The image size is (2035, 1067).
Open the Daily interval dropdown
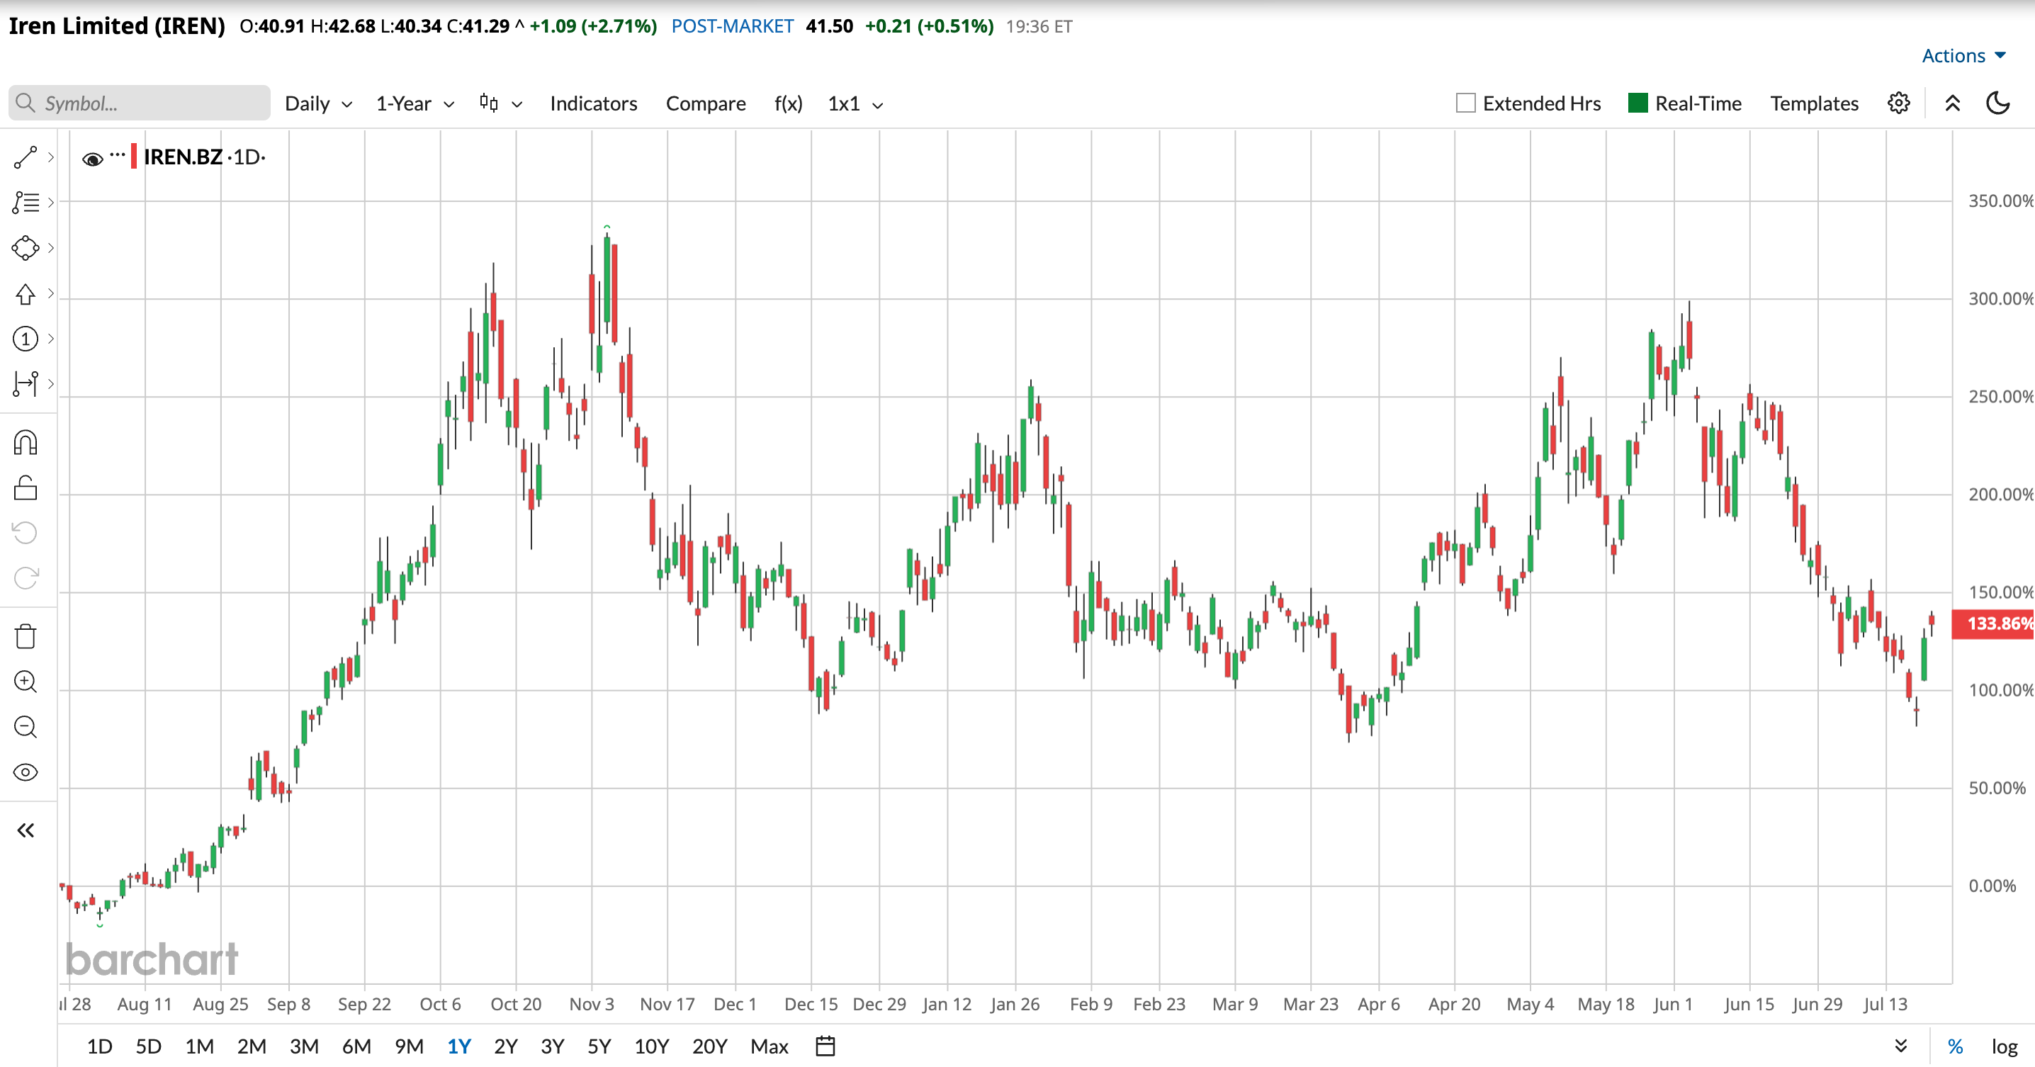319,103
